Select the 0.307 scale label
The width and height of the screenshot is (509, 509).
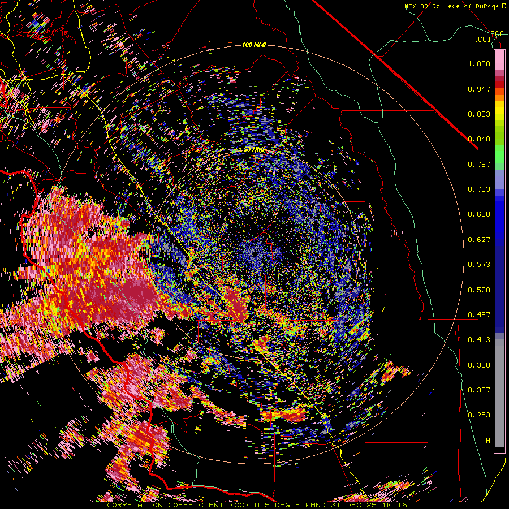point(479,390)
